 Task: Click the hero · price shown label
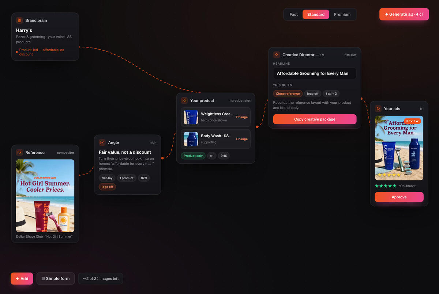[214, 121]
